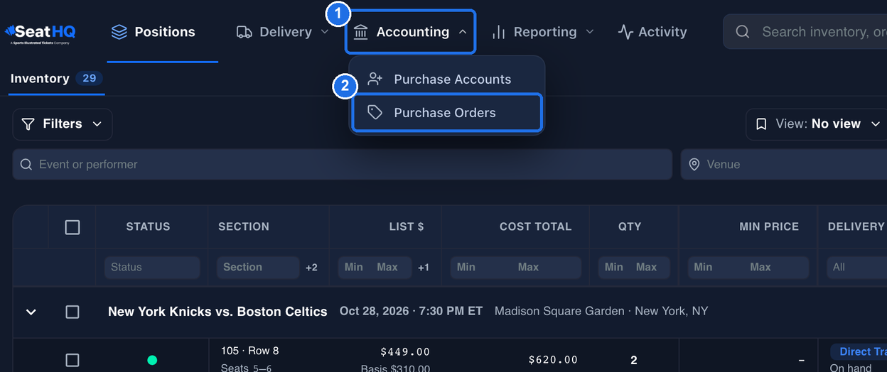Click the Venue location pin icon
Viewport: 887px width, 372px height.
tap(694, 165)
